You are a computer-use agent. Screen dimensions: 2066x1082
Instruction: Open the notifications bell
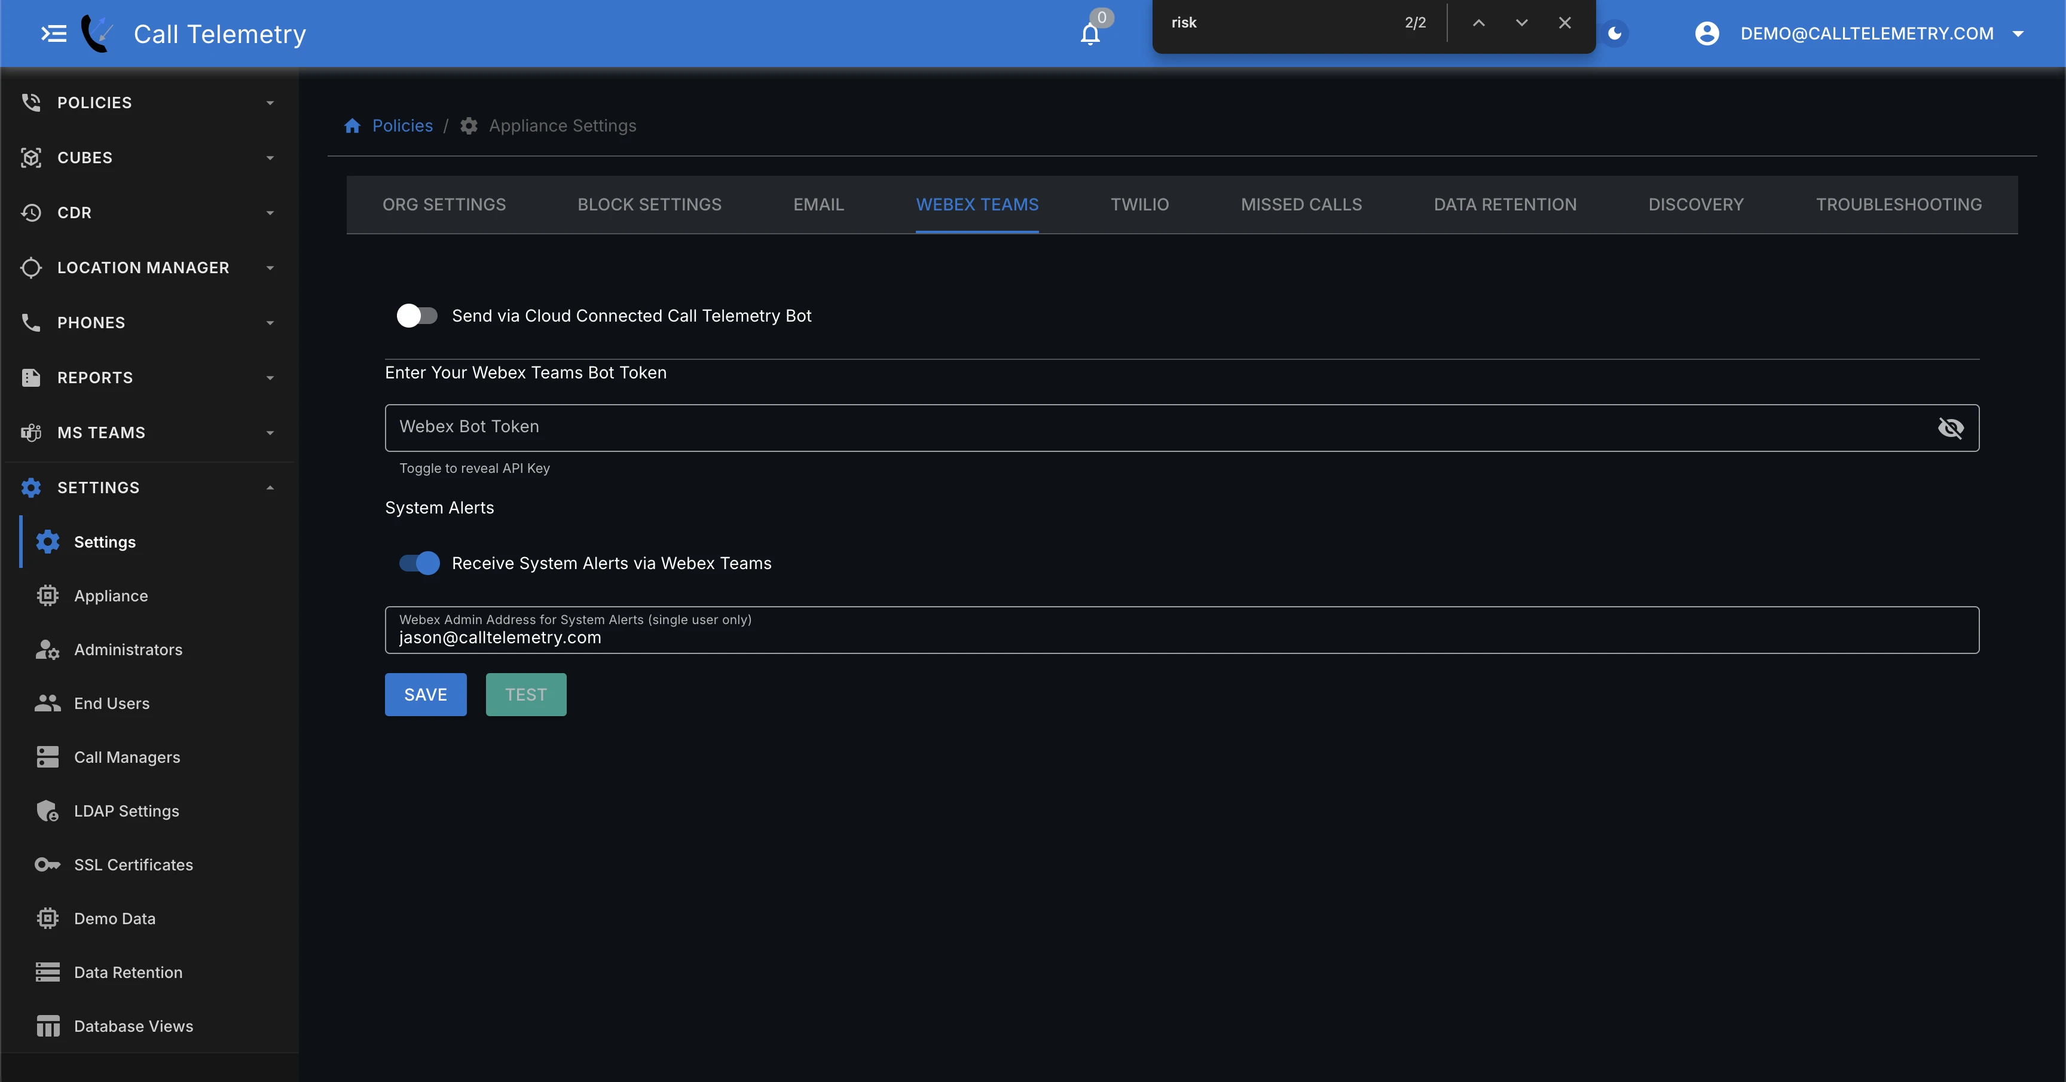pyautogui.click(x=1090, y=33)
